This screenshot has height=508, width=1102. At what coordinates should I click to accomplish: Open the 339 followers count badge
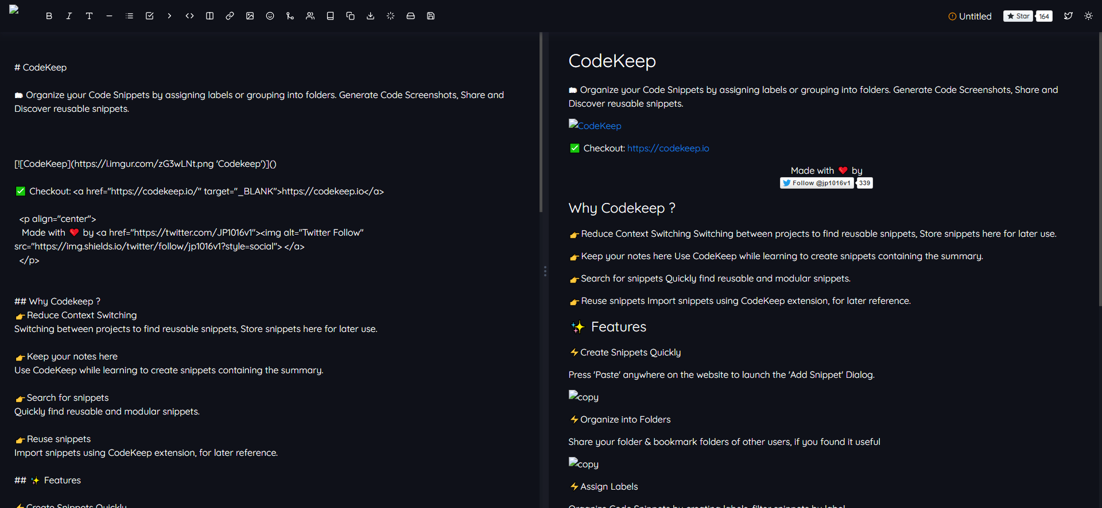(864, 183)
